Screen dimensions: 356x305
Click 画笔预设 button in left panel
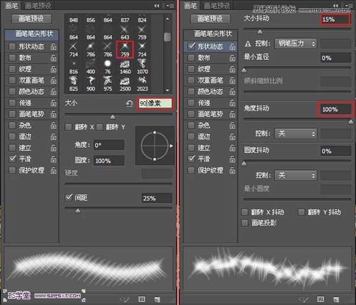(x=31, y=19)
